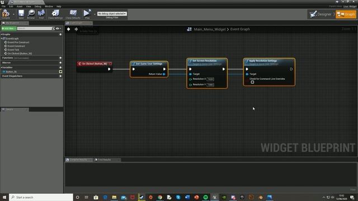Collapse the Graphs section
The image size is (358, 201).
click(1, 34)
